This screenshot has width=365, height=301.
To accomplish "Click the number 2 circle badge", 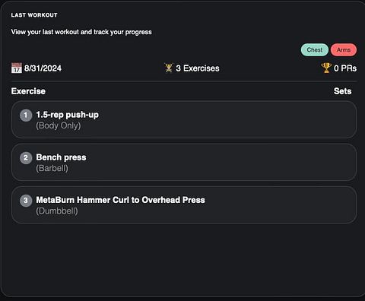I will pyautogui.click(x=26, y=158).
